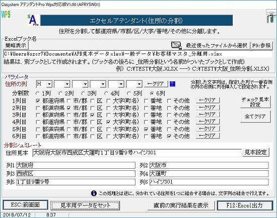The height and width of the screenshot is (218, 277).
Task: Click the F12:Excel出力 button
Action: [245, 205]
